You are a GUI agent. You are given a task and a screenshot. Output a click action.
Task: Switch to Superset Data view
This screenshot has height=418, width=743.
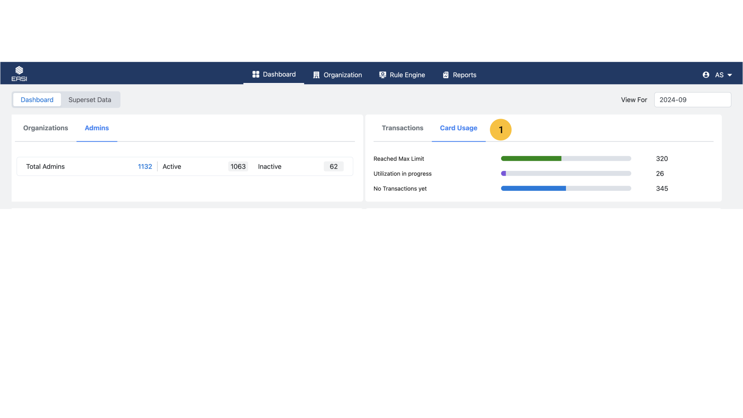(x=90, y=100)
